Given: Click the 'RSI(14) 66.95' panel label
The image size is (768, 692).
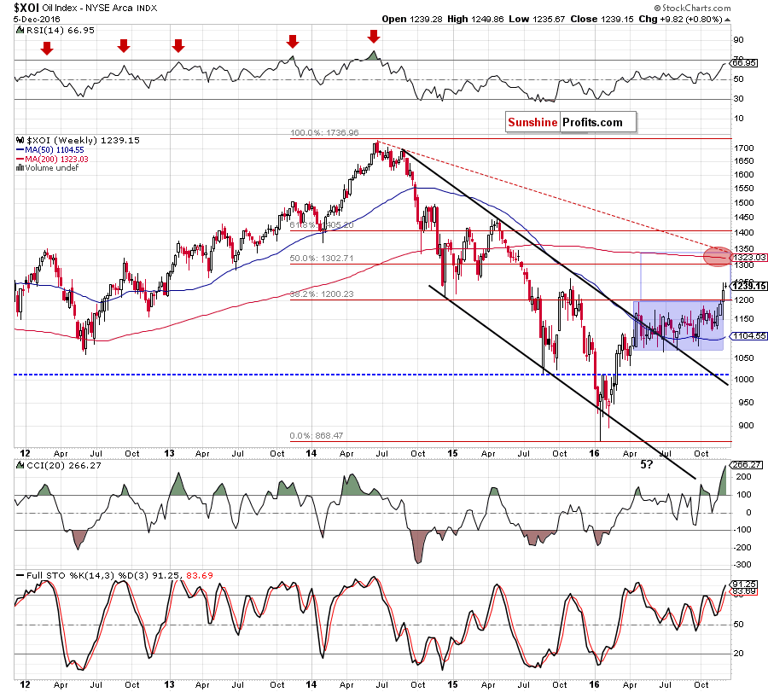Looking at the screenshot, I should coord(61,31).
